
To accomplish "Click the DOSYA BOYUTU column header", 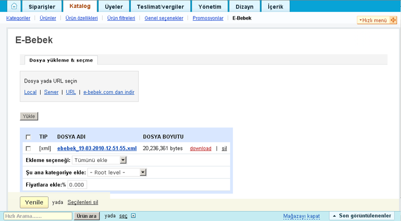I will (x=163, y=137).
